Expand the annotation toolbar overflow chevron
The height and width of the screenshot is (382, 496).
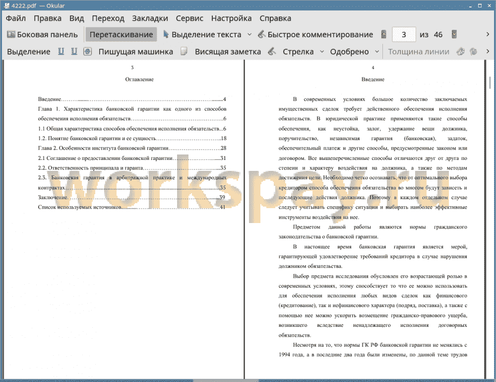tap(488, 51)
